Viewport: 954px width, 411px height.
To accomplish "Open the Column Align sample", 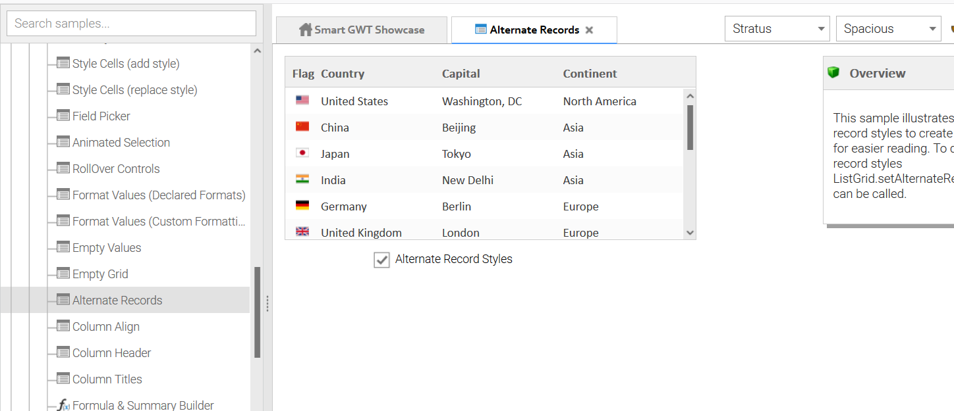I will [x=106, y=327].
